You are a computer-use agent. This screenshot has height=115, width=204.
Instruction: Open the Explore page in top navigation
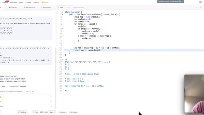coord(5,2)
